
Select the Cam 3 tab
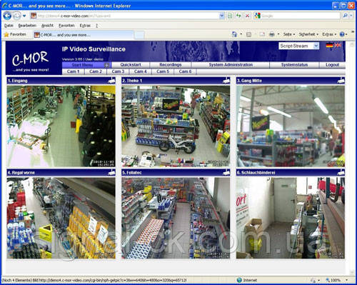[x=118, y=71]
